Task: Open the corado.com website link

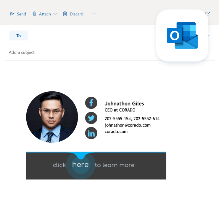Action: pyautogui.click(x=116, y=132)
